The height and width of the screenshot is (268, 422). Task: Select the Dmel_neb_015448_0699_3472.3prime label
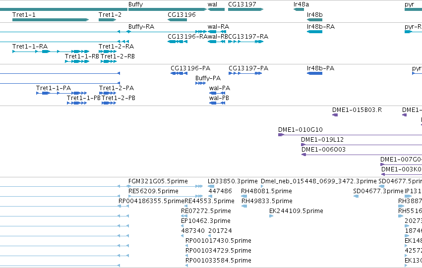319,181
